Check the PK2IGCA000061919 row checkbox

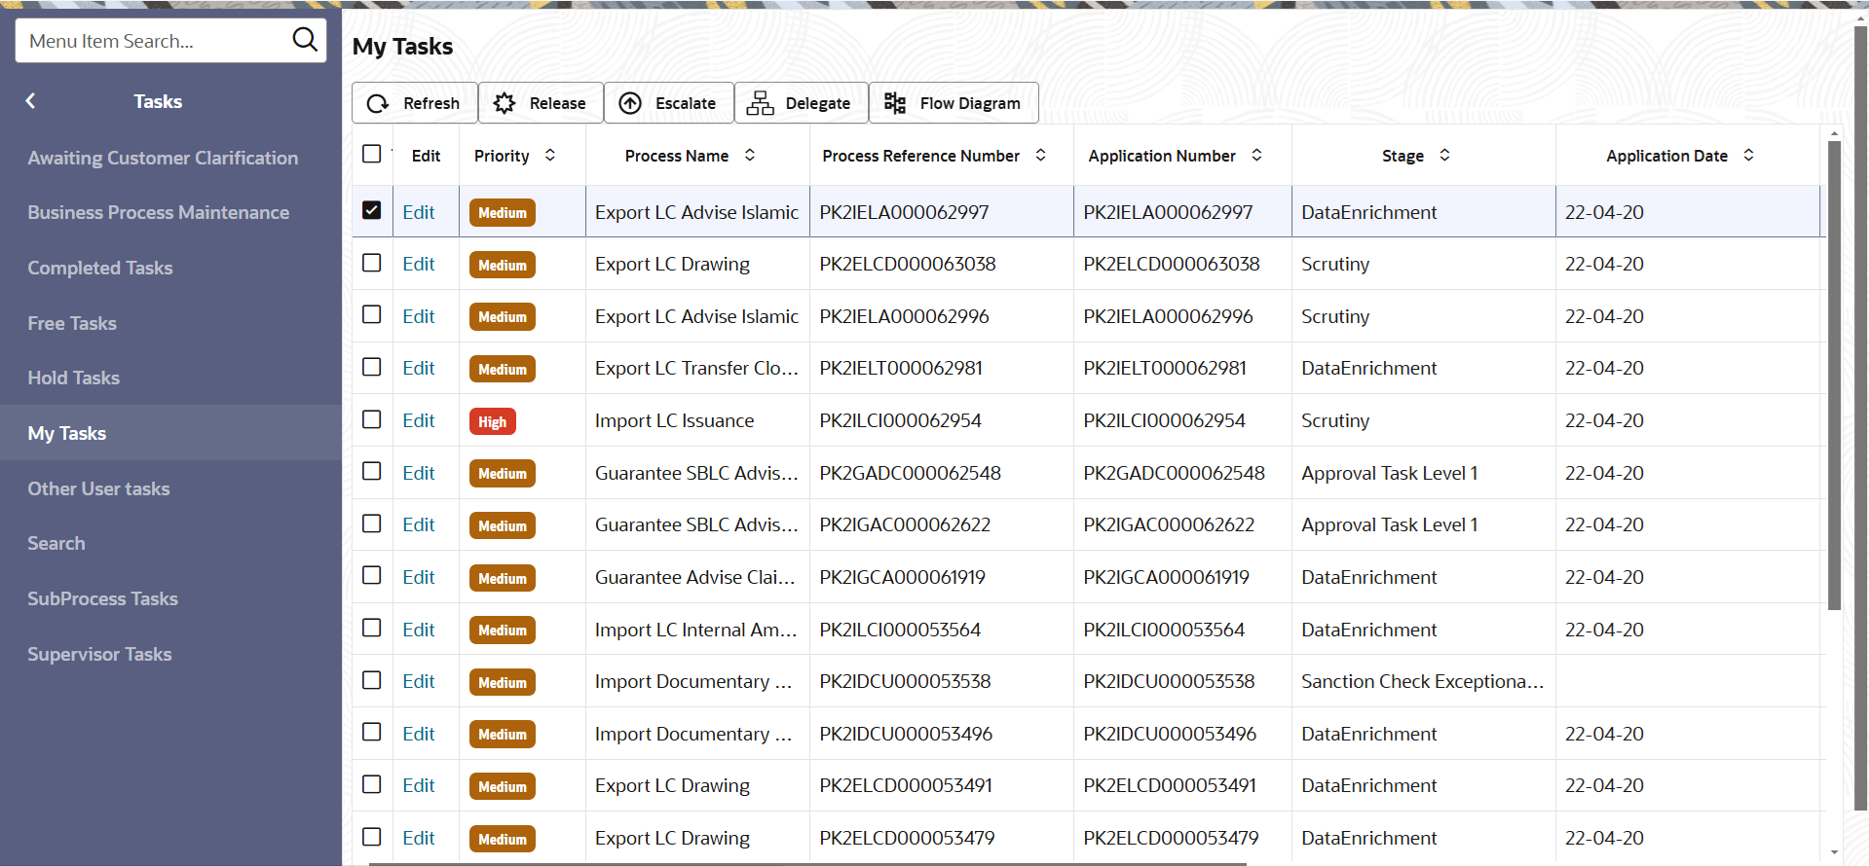[371, 575]
